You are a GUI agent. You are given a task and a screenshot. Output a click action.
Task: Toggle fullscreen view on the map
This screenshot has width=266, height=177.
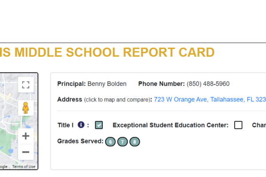(x=26, y=85)
